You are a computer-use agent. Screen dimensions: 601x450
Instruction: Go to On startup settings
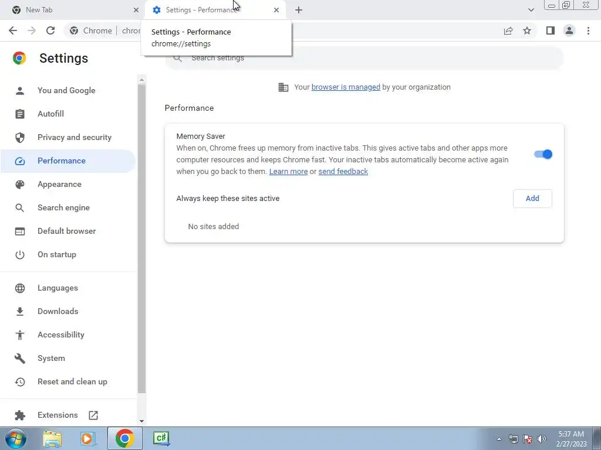click(x=57, y=254)
